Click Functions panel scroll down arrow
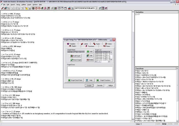 (177, 121)
